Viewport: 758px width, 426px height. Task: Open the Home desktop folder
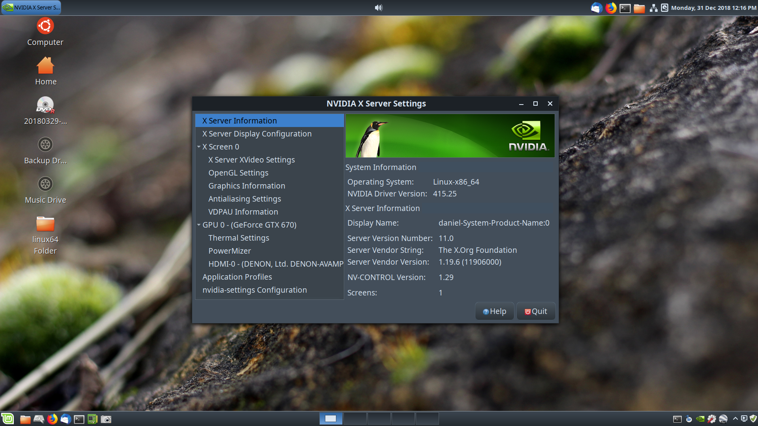click(x=45, y=71)
